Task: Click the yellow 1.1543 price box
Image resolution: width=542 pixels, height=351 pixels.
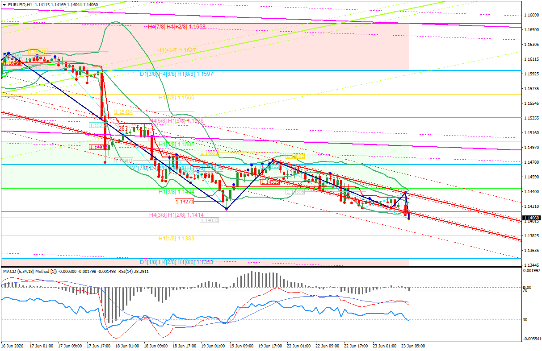Action: pos(123,112)
